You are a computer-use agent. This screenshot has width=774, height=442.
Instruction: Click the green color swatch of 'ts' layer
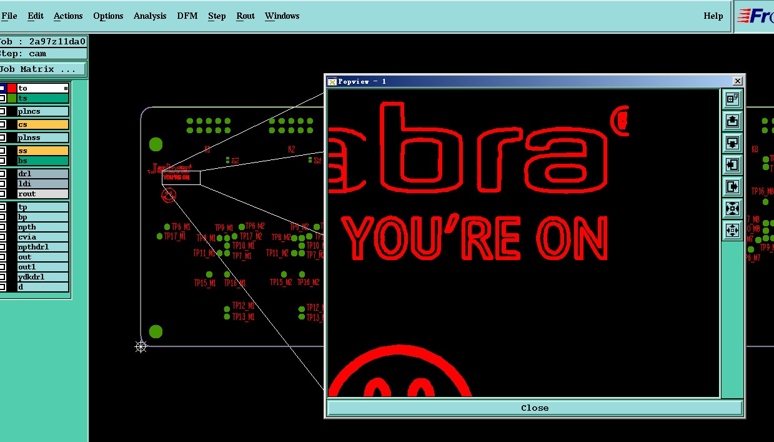pos(12,98)
